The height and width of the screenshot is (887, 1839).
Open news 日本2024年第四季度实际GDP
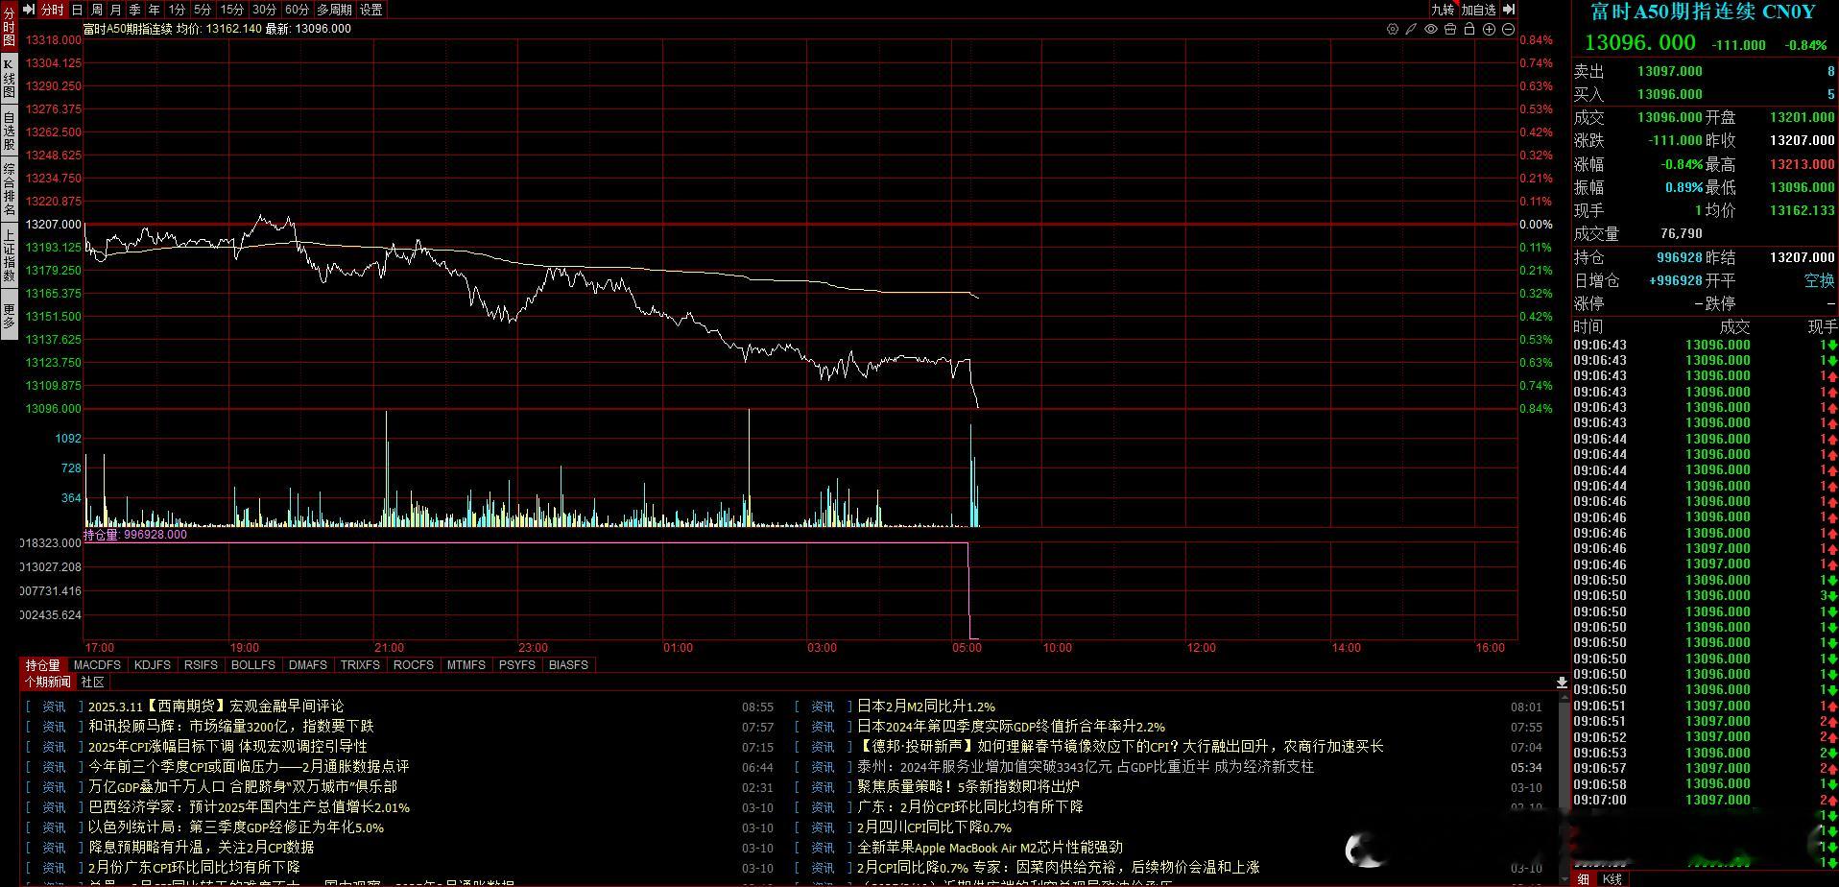(x=1011, y=727)
